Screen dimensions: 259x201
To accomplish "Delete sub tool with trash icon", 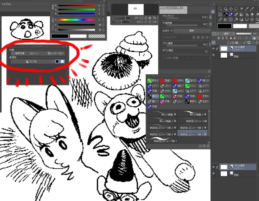I will (208, 146).
